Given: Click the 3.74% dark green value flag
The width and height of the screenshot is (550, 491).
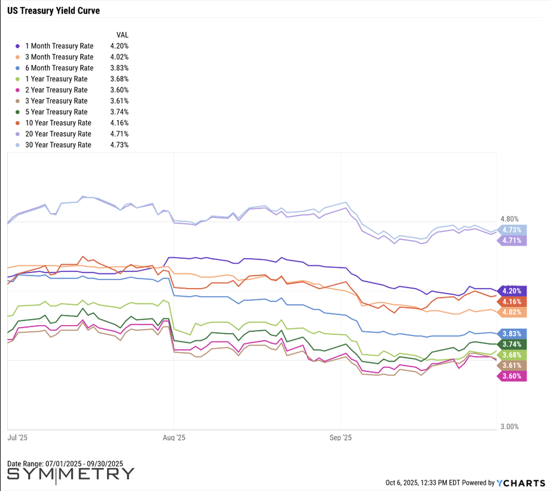Looking at the screenshot, I should 512,344.
